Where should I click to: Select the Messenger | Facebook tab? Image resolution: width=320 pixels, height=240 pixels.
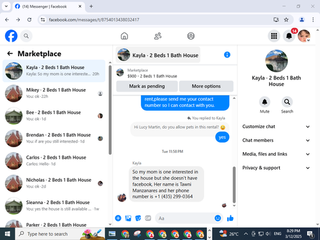pyautogui.click(x=49, y=6)
